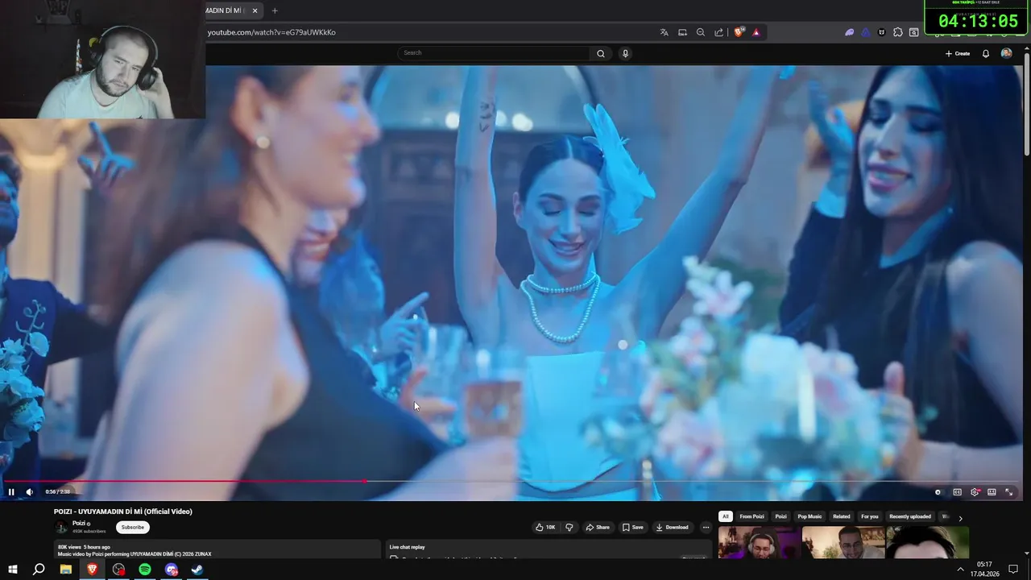The height and width of the screenshot is (580, 1031).
Task: Switch to theater mode view
Action: (992, 491)
